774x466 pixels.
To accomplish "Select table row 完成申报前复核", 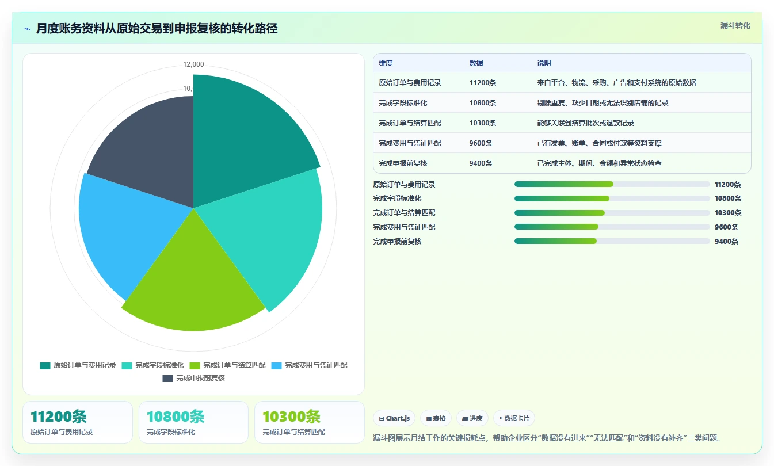I will coord(562,163).
